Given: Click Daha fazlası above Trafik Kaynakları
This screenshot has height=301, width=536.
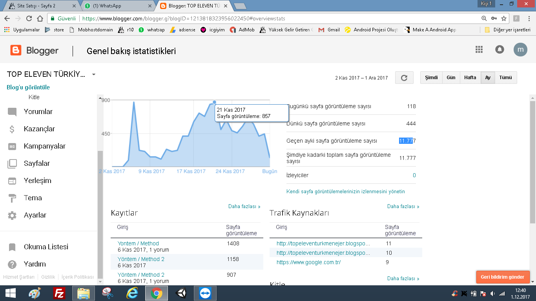Looking at the screenshot, I should coord(403,207).
